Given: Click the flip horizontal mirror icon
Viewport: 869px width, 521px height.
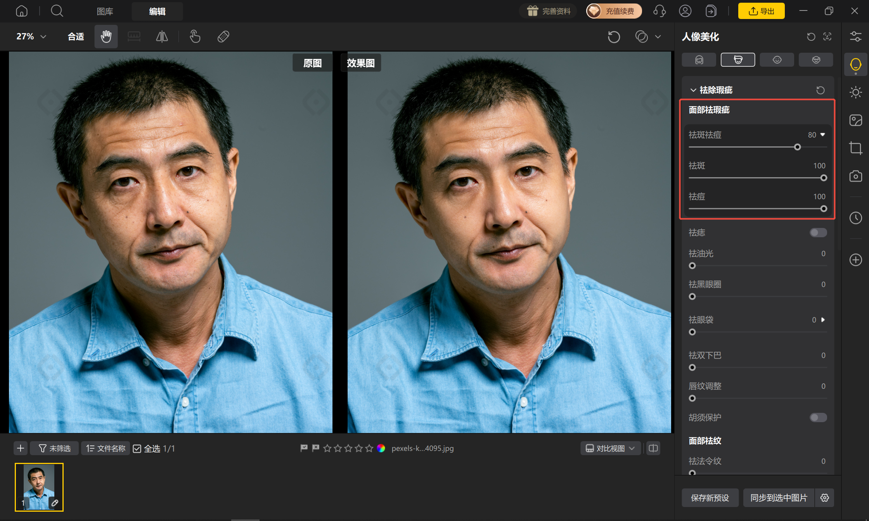Looking at the screenshot, I should (x=162, y=37).
